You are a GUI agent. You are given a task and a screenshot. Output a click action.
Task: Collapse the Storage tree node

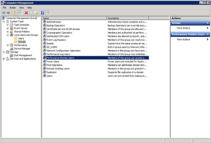[x=4, y=52]
